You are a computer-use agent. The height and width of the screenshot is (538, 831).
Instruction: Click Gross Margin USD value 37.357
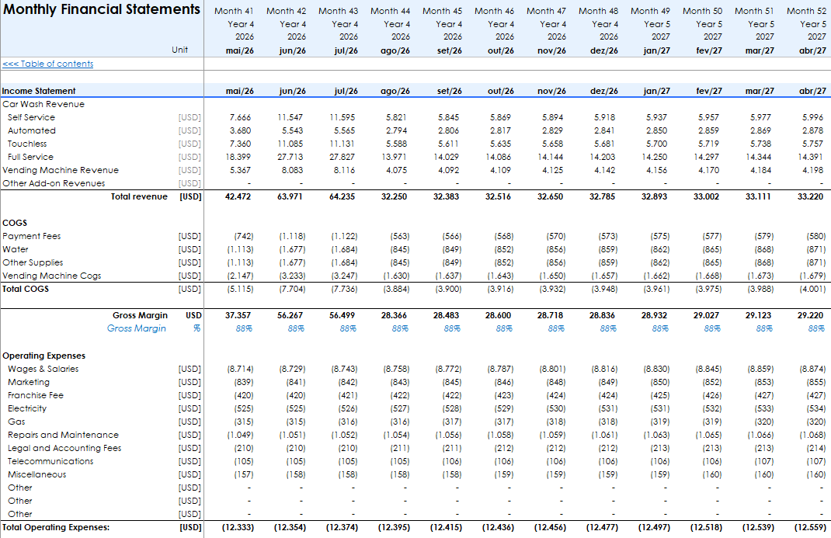[239, 315]
